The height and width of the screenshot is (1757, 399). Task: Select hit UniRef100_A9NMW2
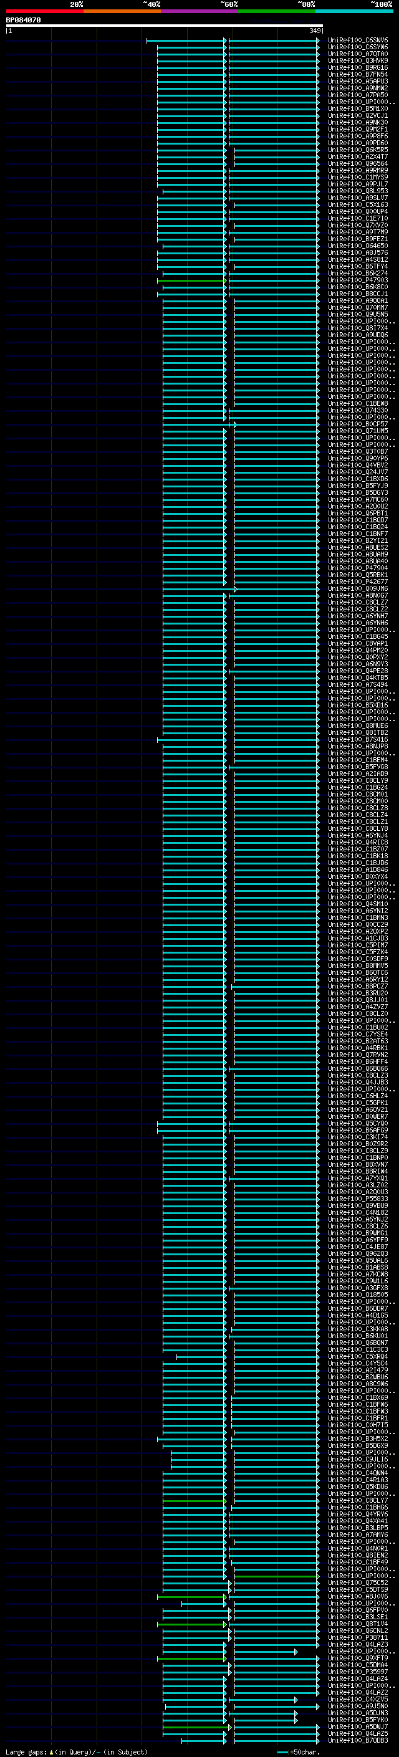click(x=357, y=89)
